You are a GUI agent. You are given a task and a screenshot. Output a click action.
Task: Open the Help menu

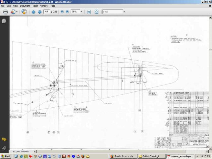click(53, 6)
